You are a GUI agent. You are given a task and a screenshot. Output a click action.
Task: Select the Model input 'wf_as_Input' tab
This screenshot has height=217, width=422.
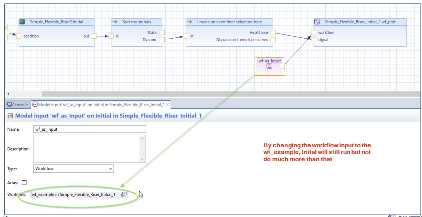click(x=99, y=105)
